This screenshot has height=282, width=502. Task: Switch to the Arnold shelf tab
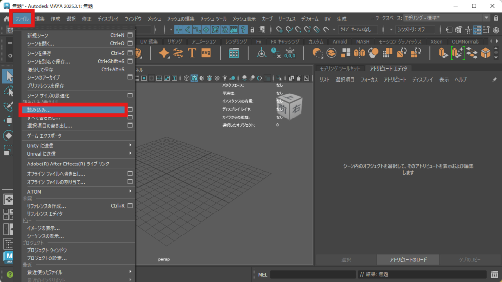pos(339,42)
